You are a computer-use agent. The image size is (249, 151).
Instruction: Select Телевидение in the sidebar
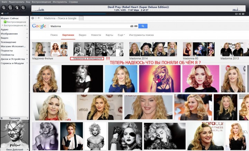coord(8,42)
